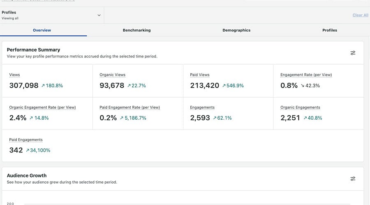The width and height of the screenshot is (370, 205).
Task: Switch to the Benchmarking tab
Action: 136,30
